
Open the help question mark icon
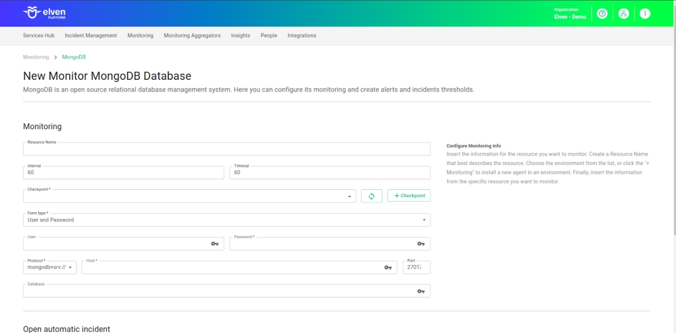601,14
